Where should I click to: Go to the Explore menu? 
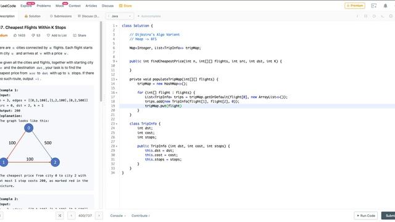coord(26,6)
